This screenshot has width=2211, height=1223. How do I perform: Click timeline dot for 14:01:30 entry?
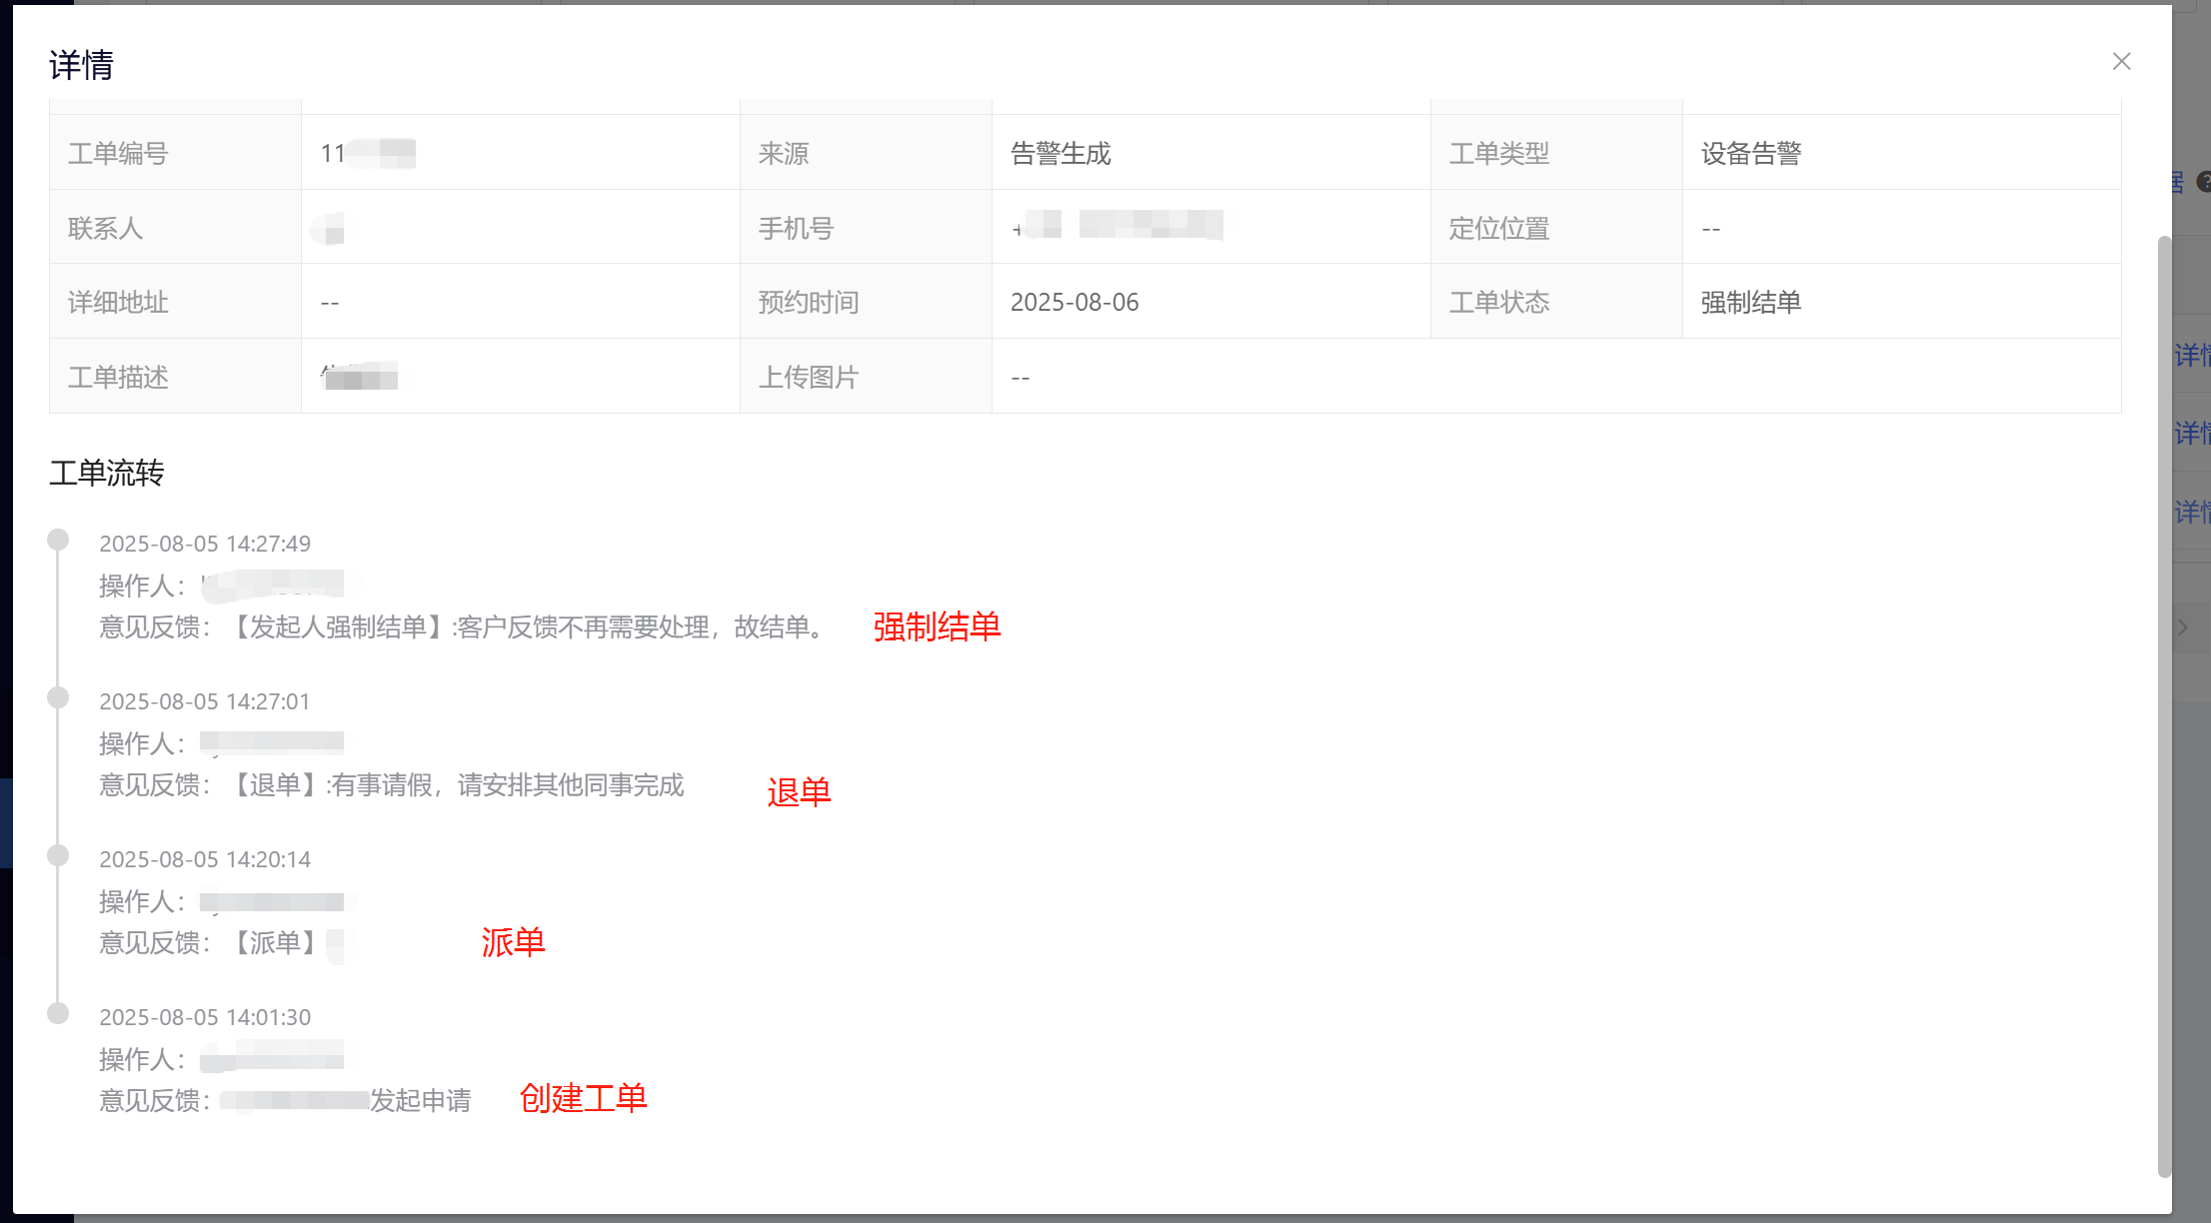click(58, 1013)
